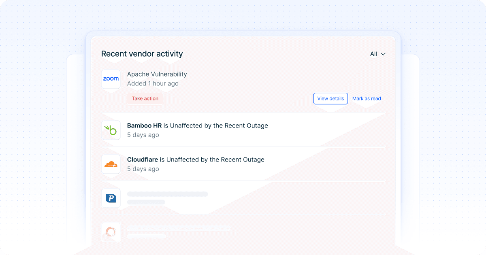486x255 pixels.
Task: Click the Zoom vendor logo
Action: [111, 79]
